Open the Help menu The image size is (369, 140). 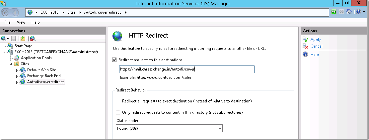click(36, 22)
